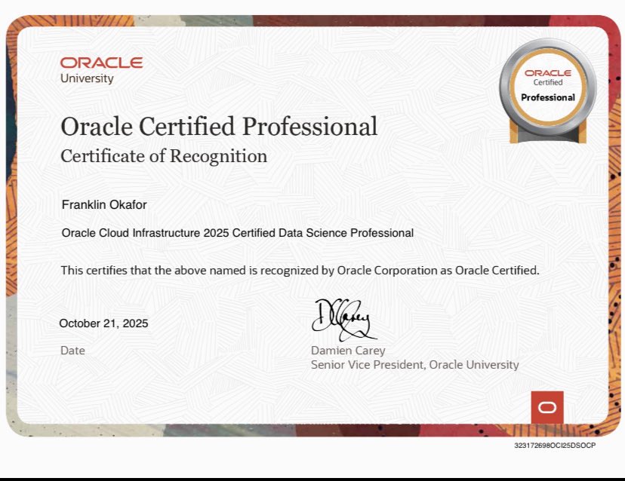Click the Oracle Certified Professional badge
The width and height of the screenshot is (625, 481).
click(x=548, y=91)
